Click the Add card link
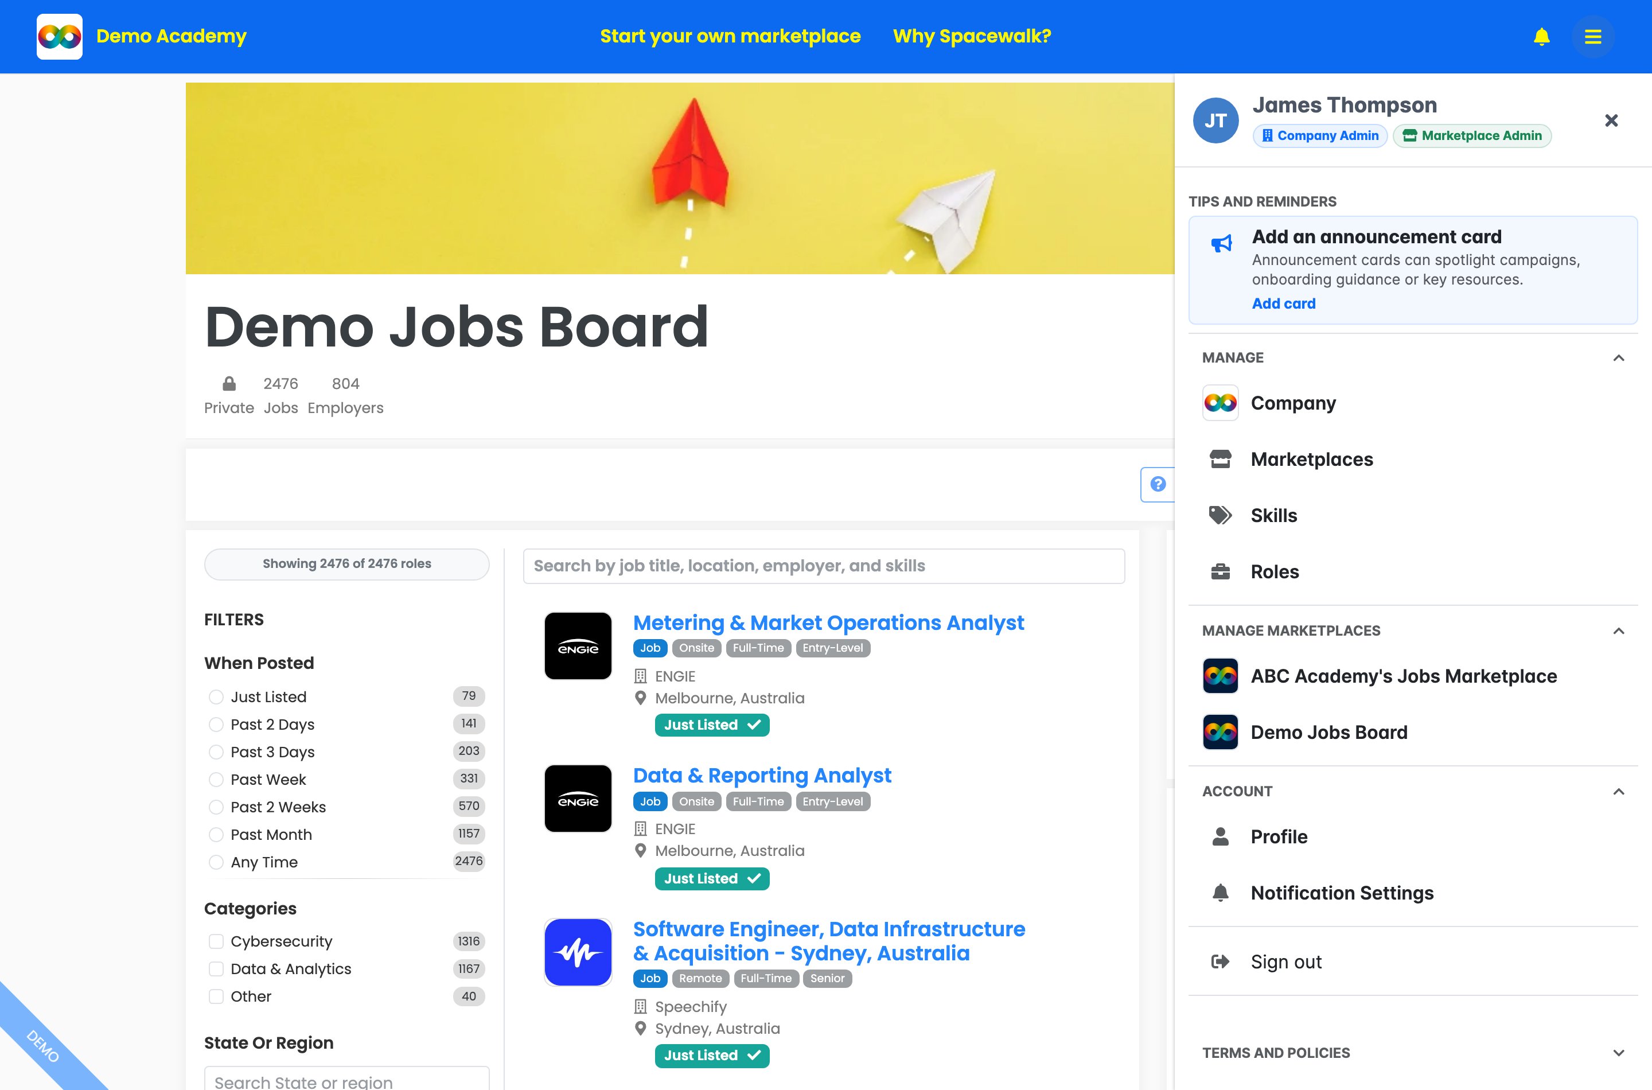The width and height of the screenshot is (1652, 1090). coord(1284,303)
